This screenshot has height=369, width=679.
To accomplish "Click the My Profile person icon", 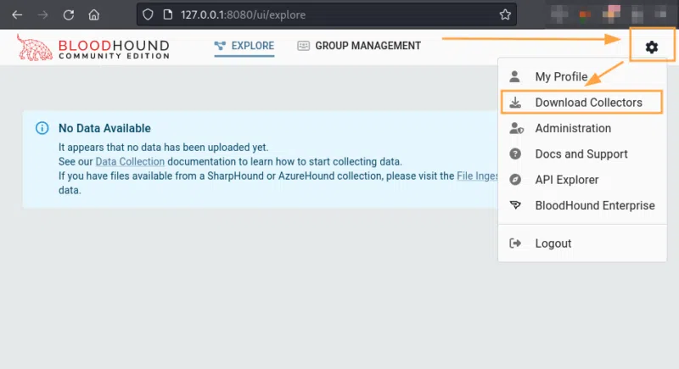I will pos(515,76).
